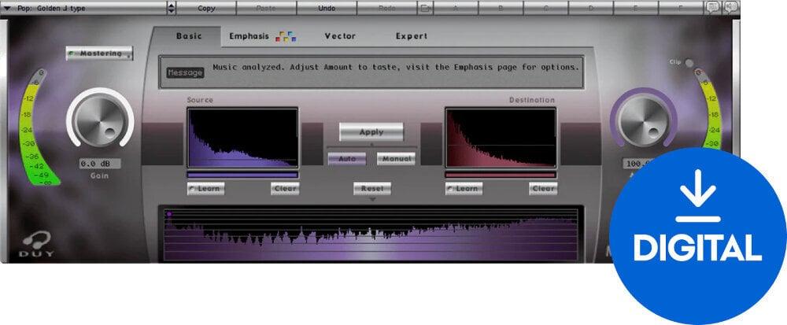Click the blue DIGITAL download badge
Image resolution: width=787 pixels, height=325 pixels.
pyautogui.click(x=697, y=235)
